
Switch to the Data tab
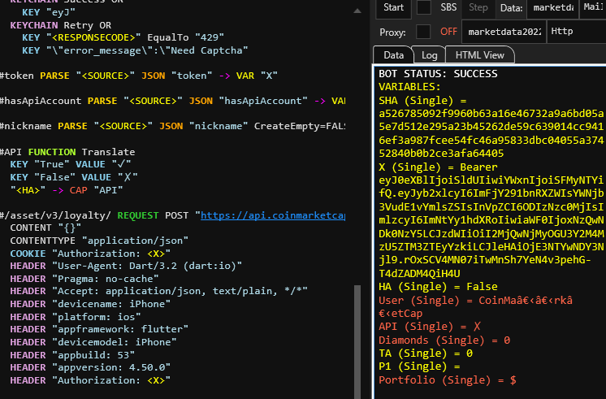[393, 55]
